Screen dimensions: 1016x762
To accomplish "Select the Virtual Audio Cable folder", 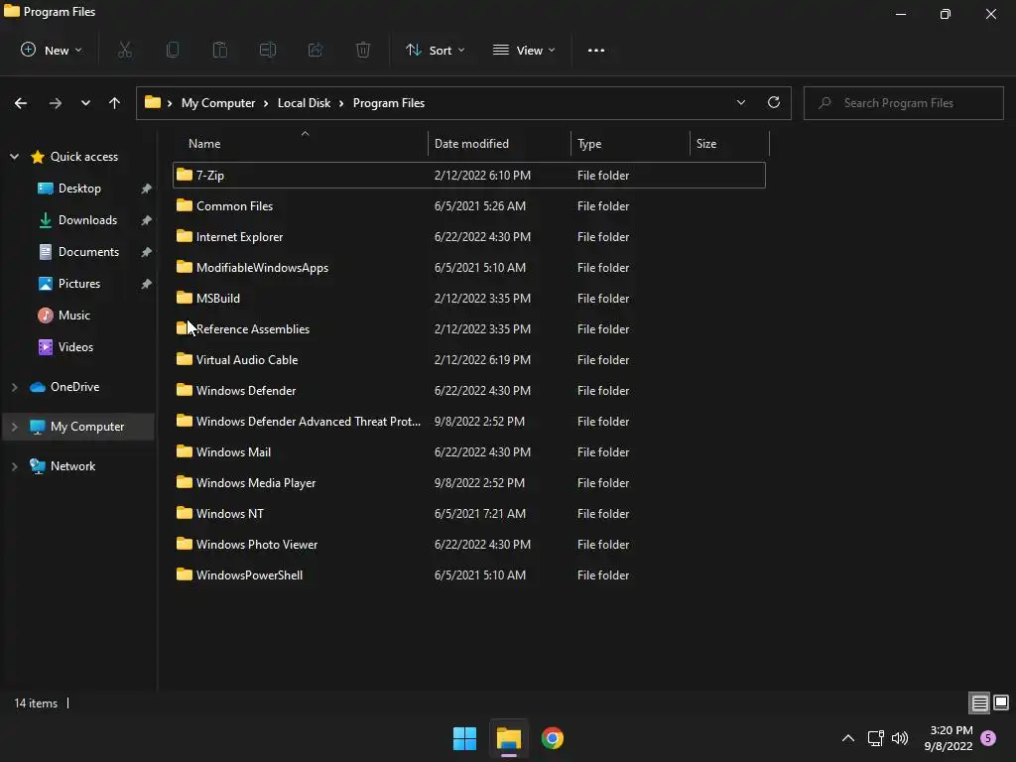I will point(469,359).
